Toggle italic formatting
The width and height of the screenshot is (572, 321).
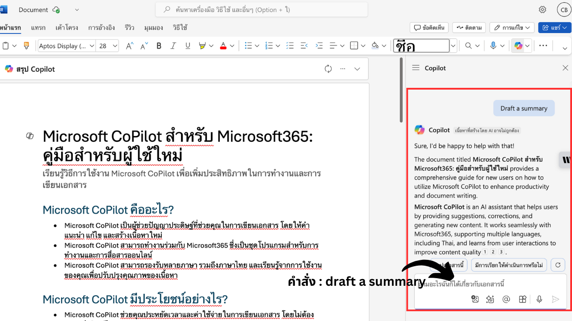[x=173, y=45]
